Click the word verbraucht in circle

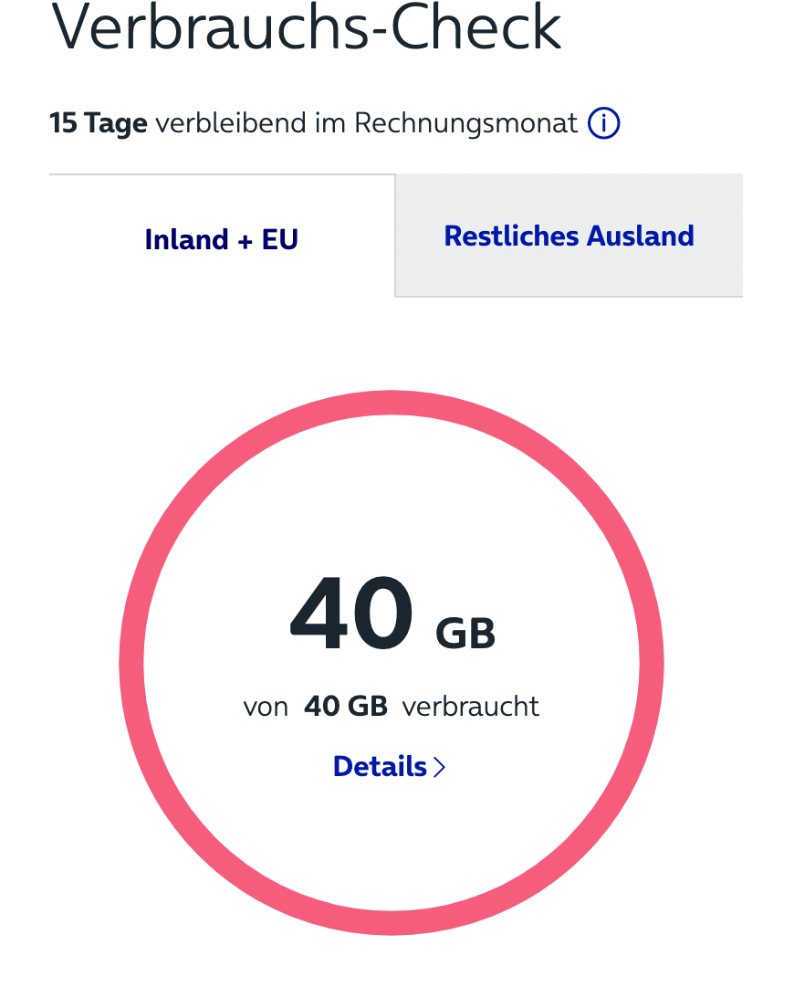point(470,707)
